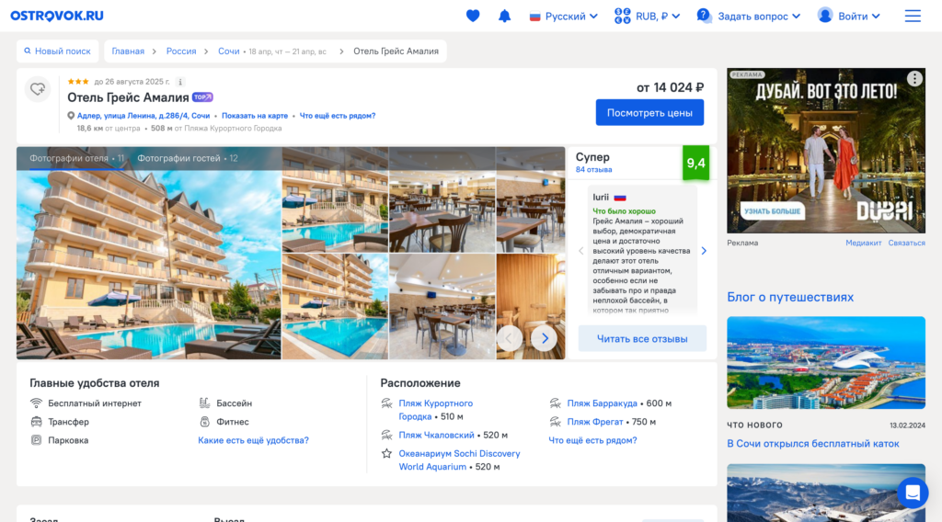Image resolution: width=942 pixels, height=522 pixels.
Task: Click Посмотреть цены button
Action: click(x=649, y=113)
